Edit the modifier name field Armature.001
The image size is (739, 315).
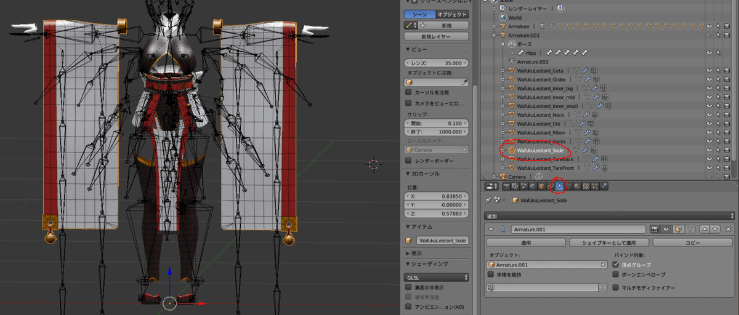click(578, 229)
